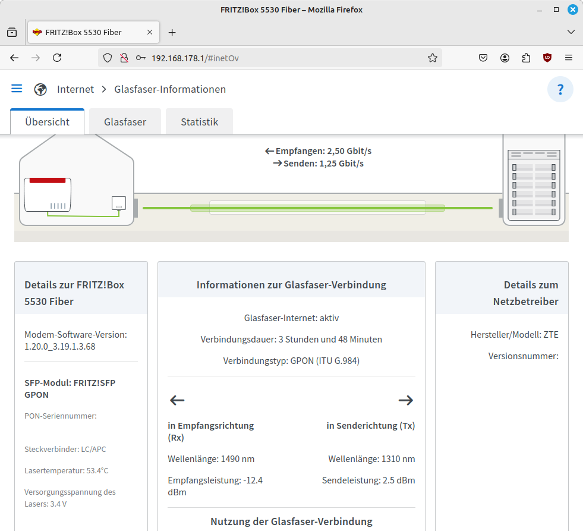
Task: Click the Glasfaser-Internet: aktiv status
Action: (291, 318)
